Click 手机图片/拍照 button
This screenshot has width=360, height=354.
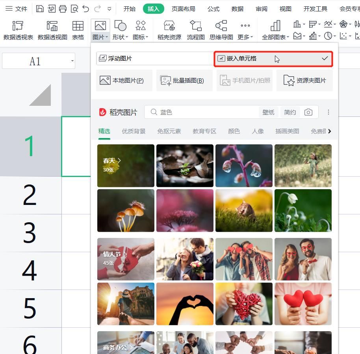tap(245, 81)
